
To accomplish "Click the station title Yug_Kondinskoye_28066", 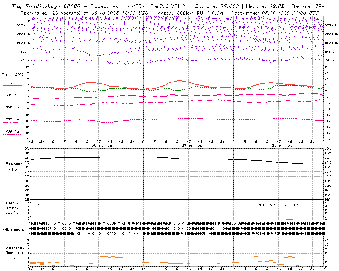I will [x=46, y=6].
